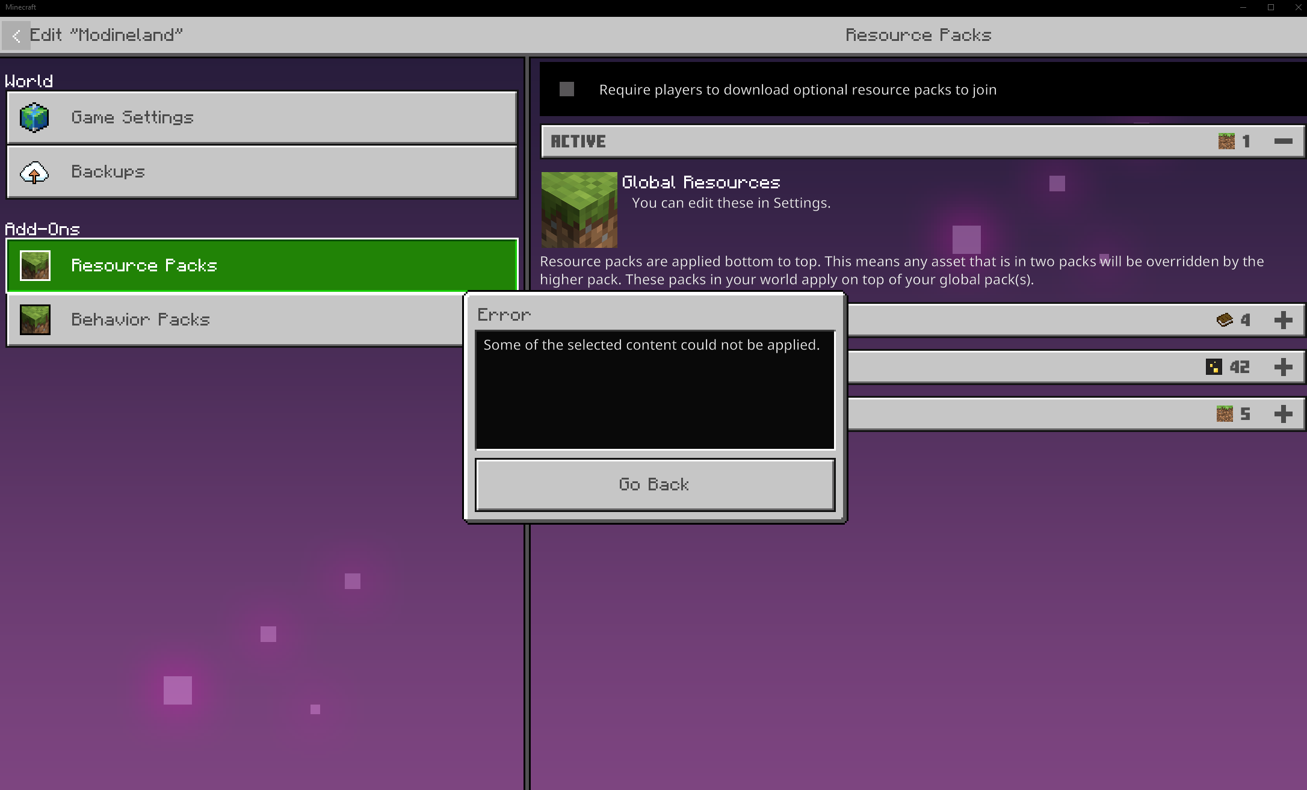The width and height of the screenshot is (1307, 790).
Task: Expand the pack section showing 5 items
Action: pyautogui.click(x=1283, y=413)
